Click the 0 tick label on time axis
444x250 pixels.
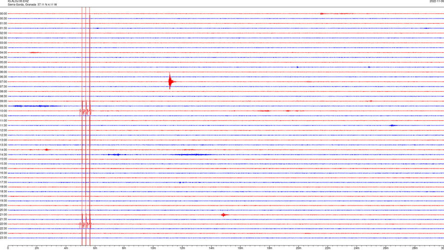8,248
